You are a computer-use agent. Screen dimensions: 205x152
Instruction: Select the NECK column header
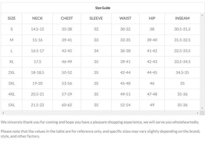[37, 19]
